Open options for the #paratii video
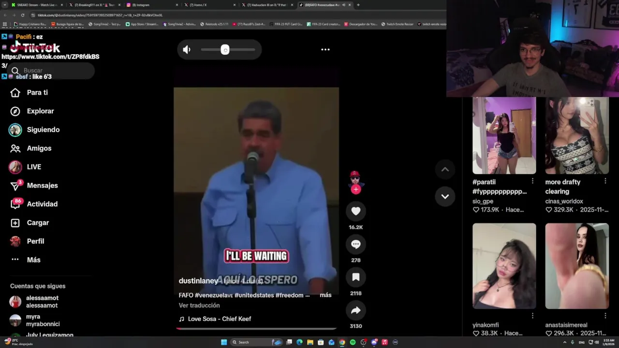Viewport: 619px width, 348px height. pos(532,181)
